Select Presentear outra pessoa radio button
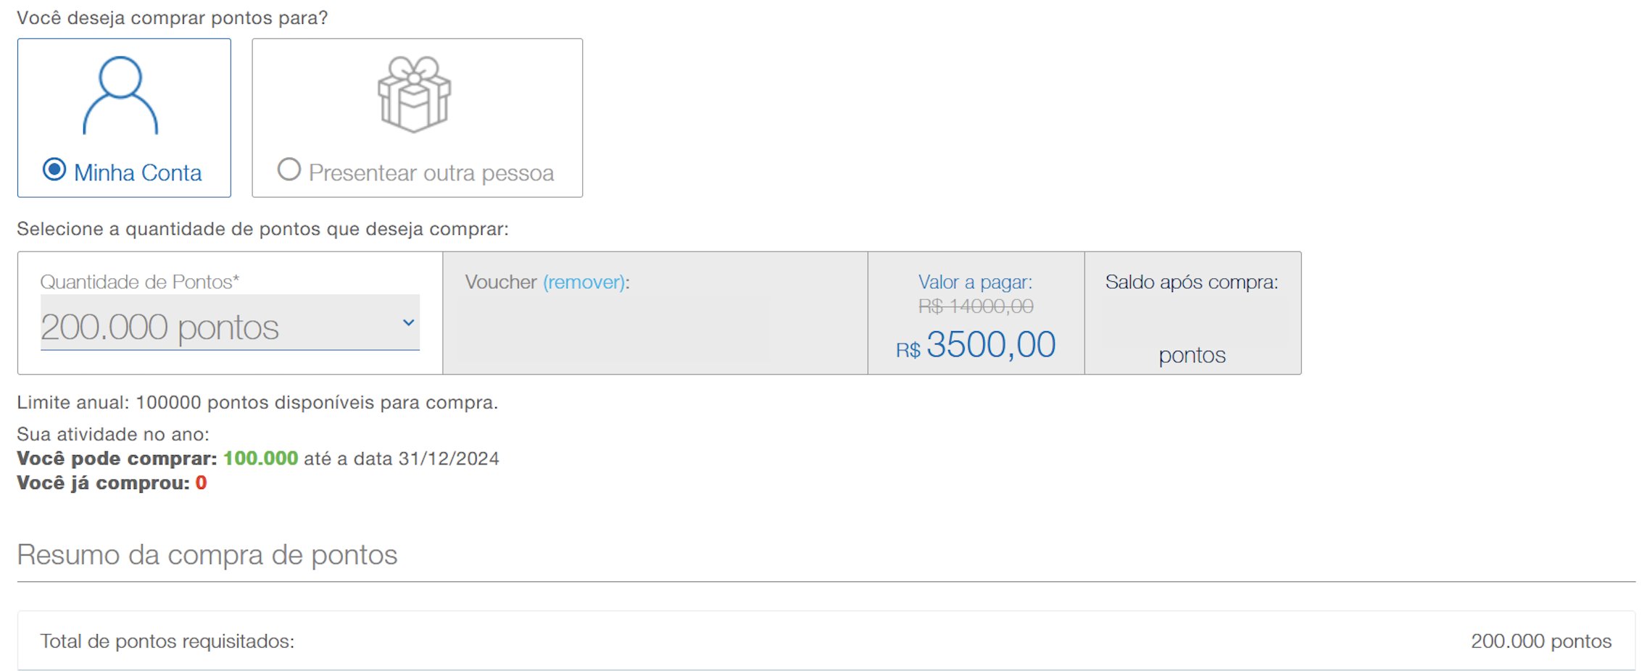Screen dimensions: 1647x671 pyautogui.click(x=289, y=170)
